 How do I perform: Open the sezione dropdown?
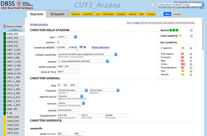[x=83, y=61]
